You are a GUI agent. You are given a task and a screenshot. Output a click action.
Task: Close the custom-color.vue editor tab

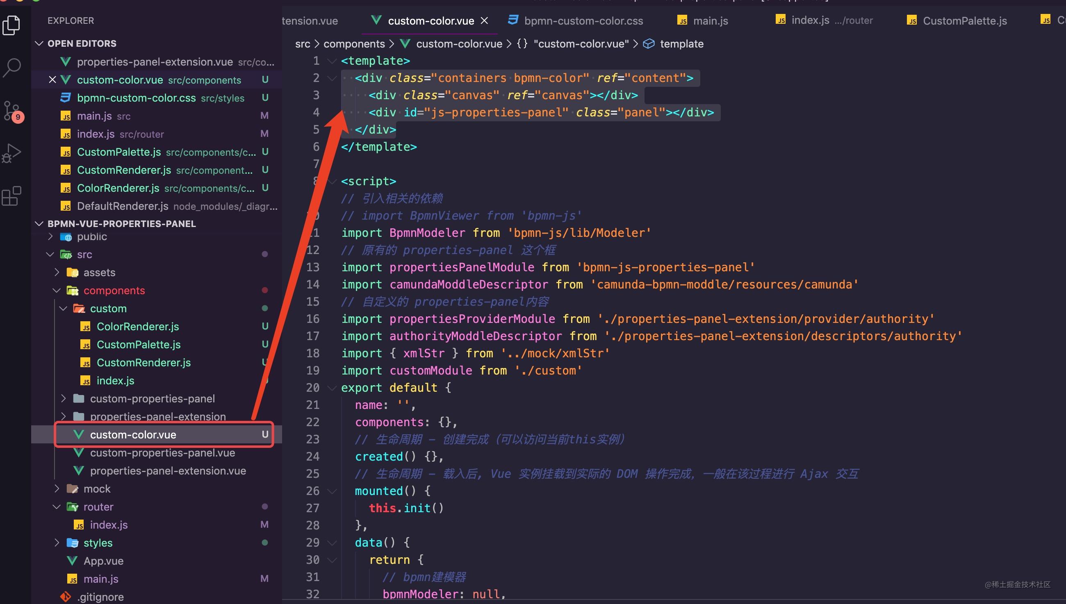click(x=484, y=21)
